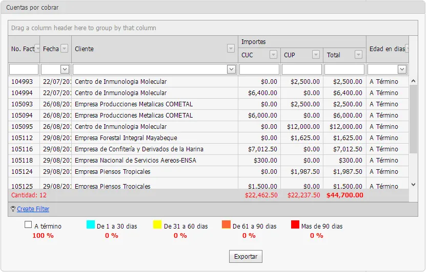Screen dimensions: 429x272
Task: Click the scroll down arrow of the grid
Action: pos(414,185)
